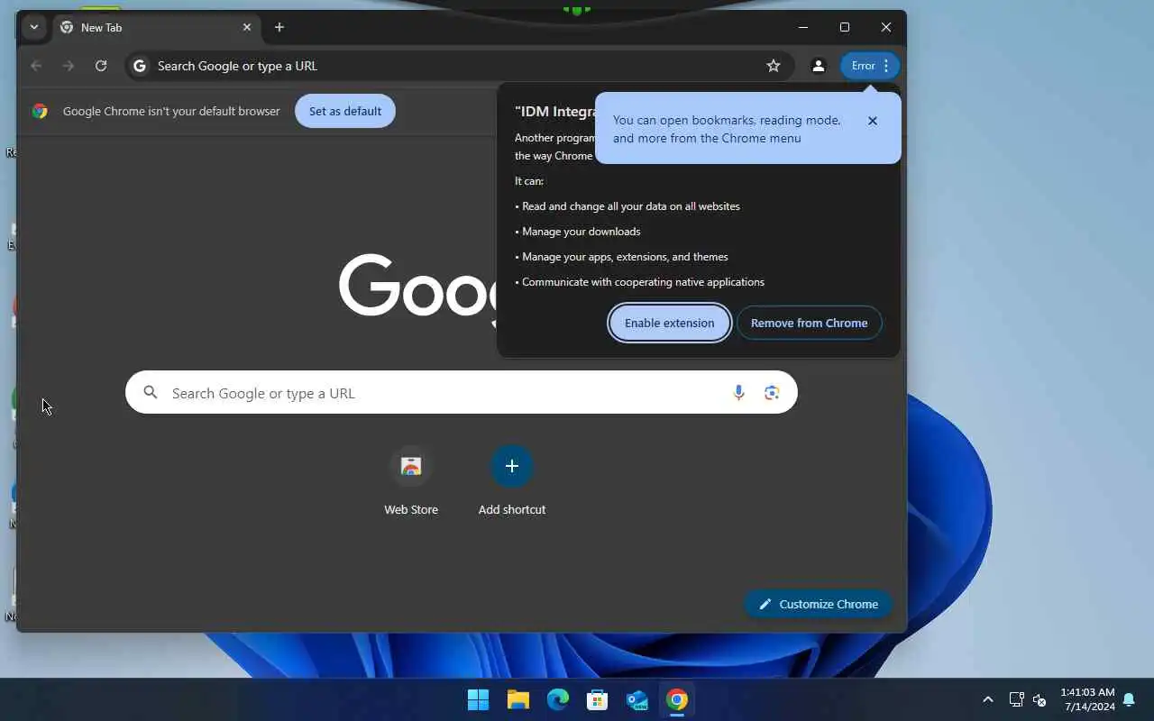The width and height of the screenshot is (1154, 721).
Task: Open the notifications bell
Action: 1129,699
